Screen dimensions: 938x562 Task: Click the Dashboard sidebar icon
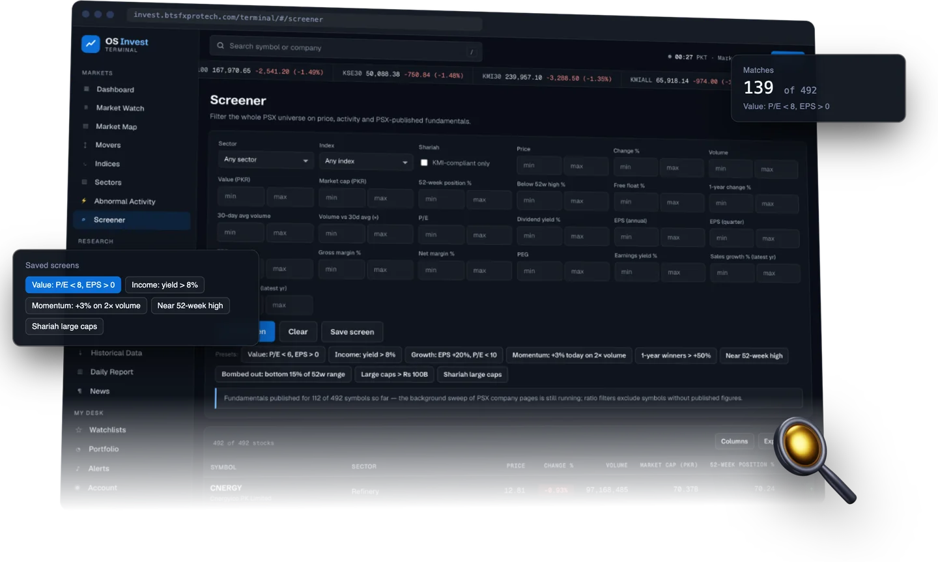coord(86,89)
